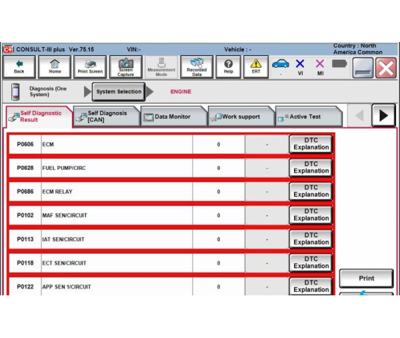Viewport: 400px width, 338px height.
Task: Click the ERT warning icon
Action: pyautogui.click(x=256, y=67)
